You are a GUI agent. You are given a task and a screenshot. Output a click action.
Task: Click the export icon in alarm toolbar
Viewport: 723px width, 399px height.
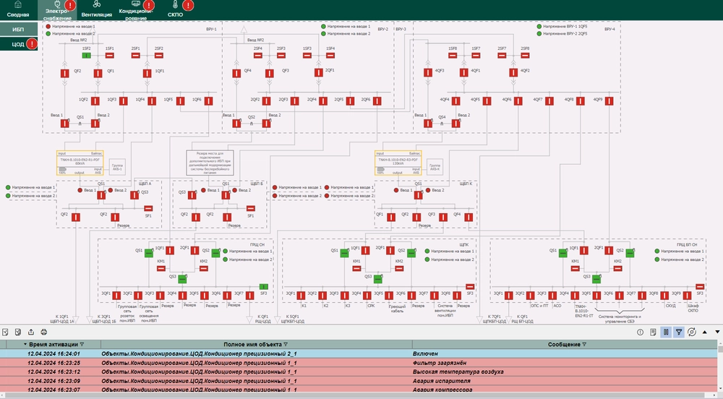31,332
